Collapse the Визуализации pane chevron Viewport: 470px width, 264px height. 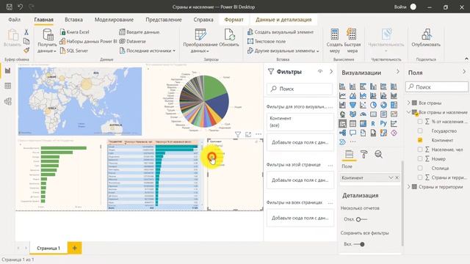click(398, 71)
